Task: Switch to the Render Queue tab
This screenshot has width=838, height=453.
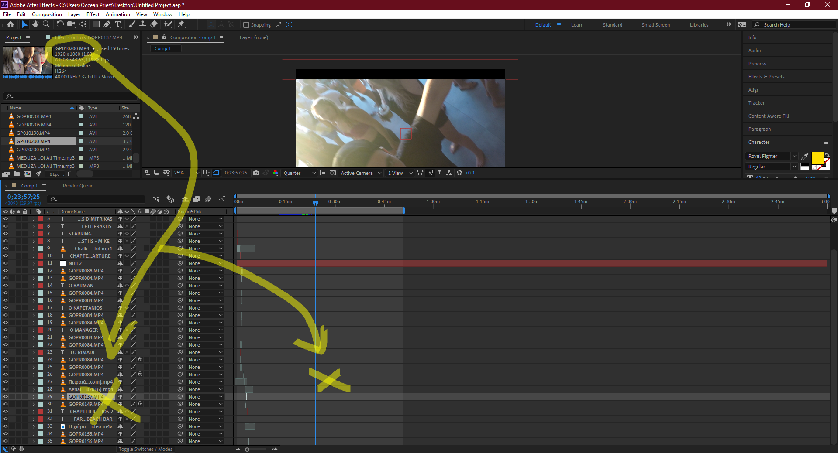Action: point(78,186)
